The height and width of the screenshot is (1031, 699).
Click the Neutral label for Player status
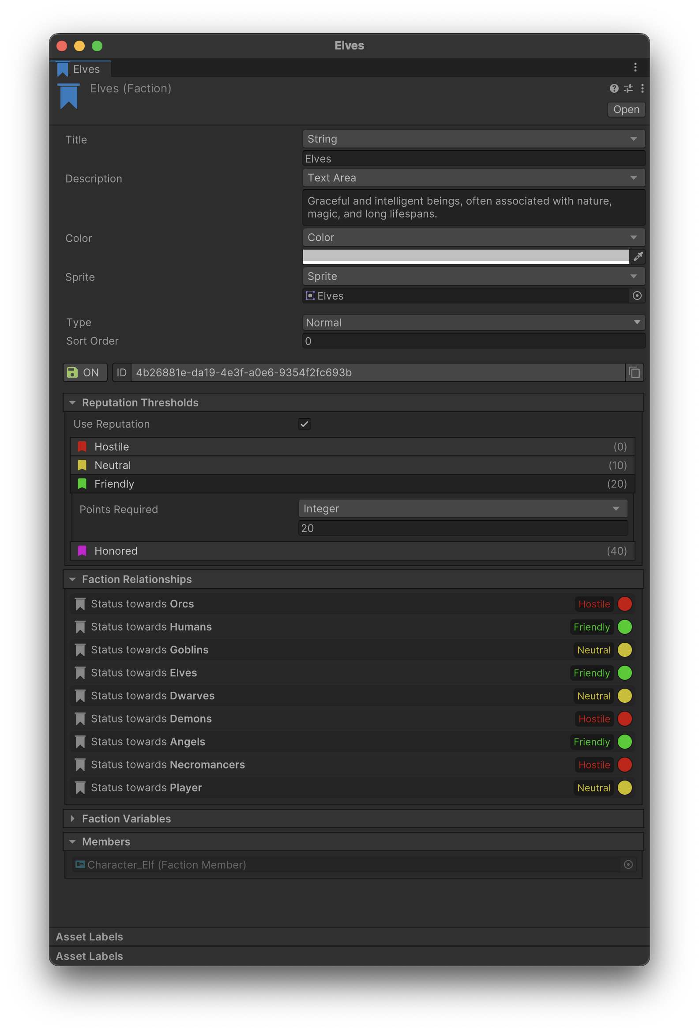pos(593,788)
